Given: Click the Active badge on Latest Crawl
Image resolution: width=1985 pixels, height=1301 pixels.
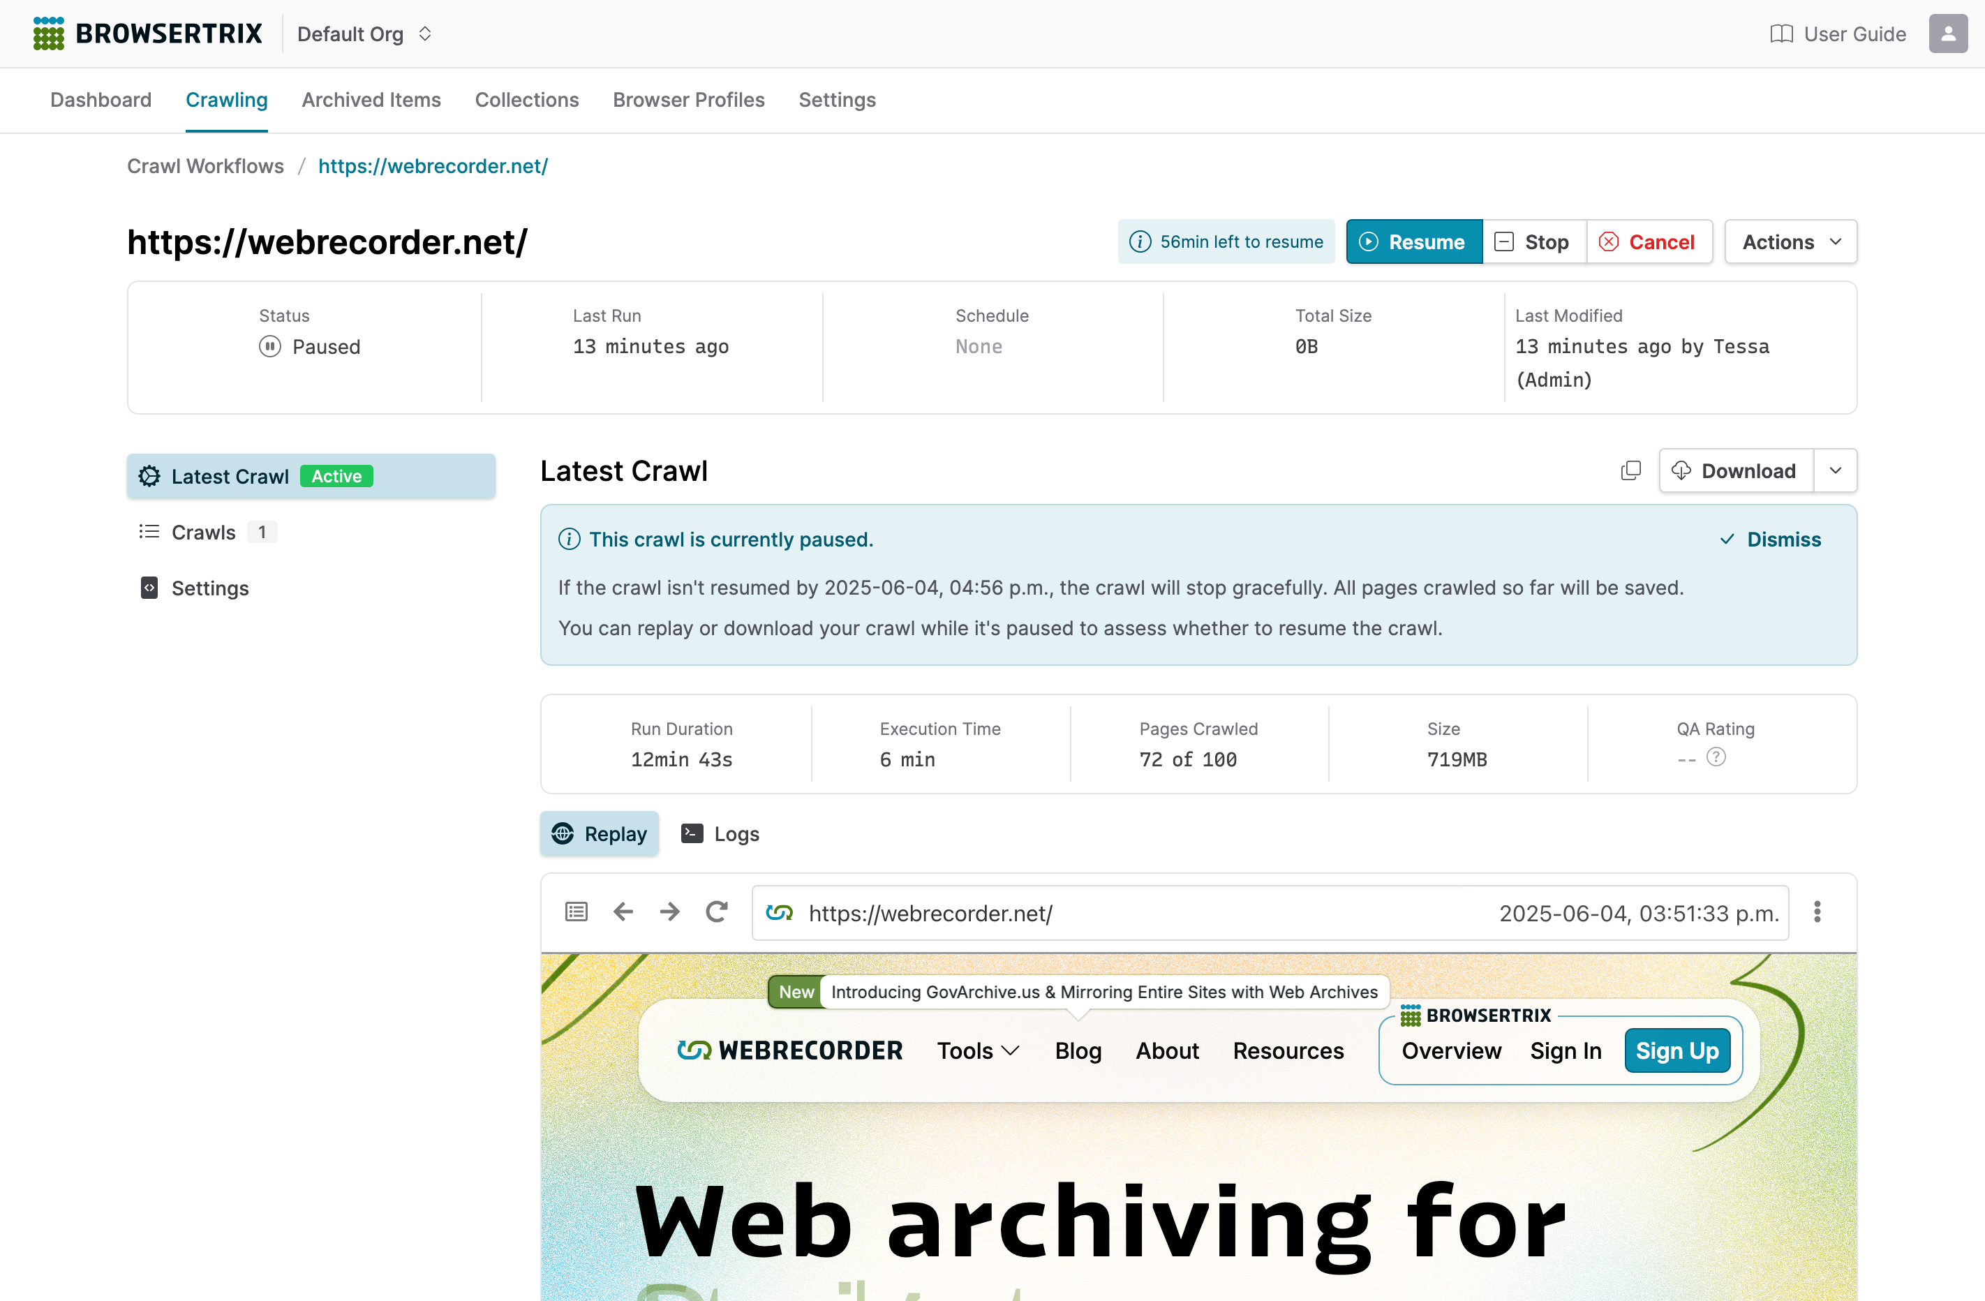Looking at the screenshot, I should click(x=336, y=476).
